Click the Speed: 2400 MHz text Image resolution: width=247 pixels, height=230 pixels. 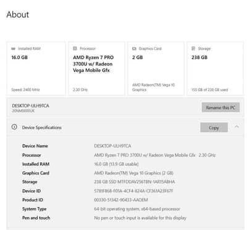(25, 89)
